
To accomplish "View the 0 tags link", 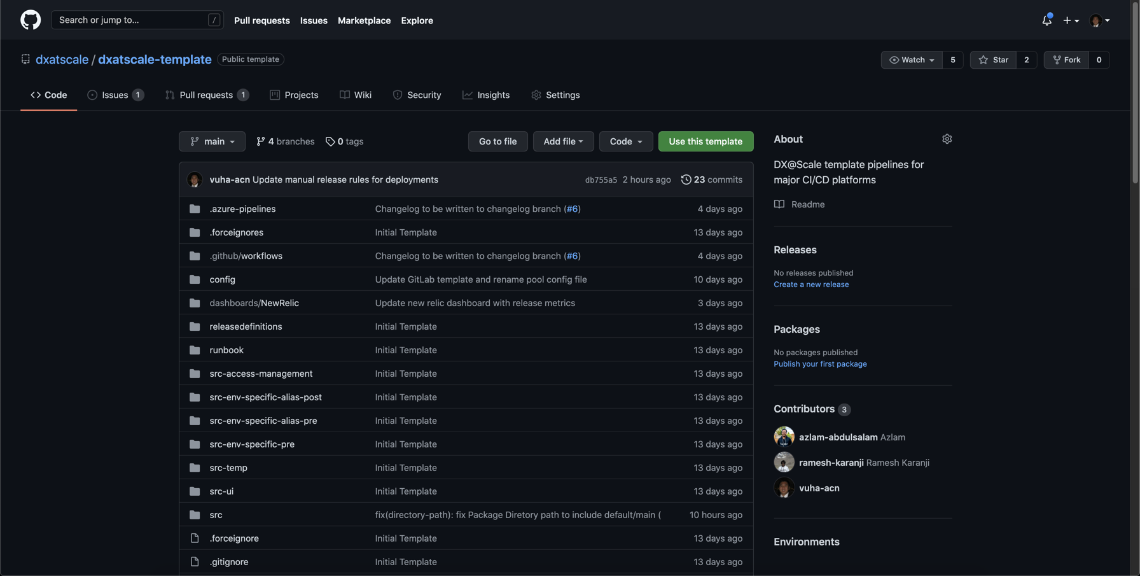I will point(344,141).
